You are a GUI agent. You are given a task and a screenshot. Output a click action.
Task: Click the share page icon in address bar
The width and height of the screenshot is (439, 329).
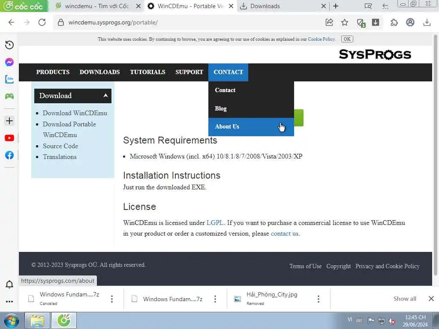[329, 22]
